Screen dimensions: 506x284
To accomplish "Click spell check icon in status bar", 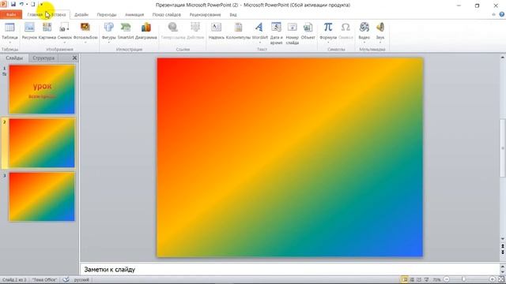I will [66, 279].
